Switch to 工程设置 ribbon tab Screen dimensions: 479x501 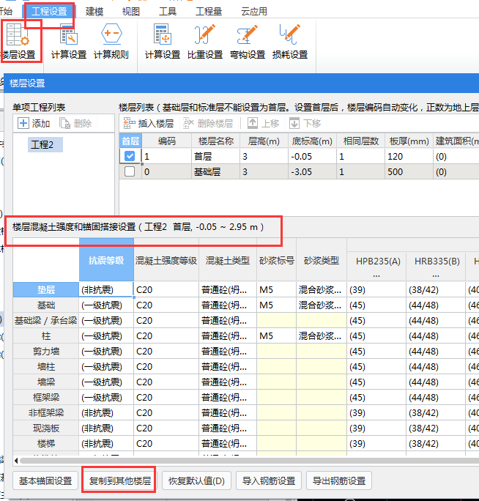pos(49,12)
